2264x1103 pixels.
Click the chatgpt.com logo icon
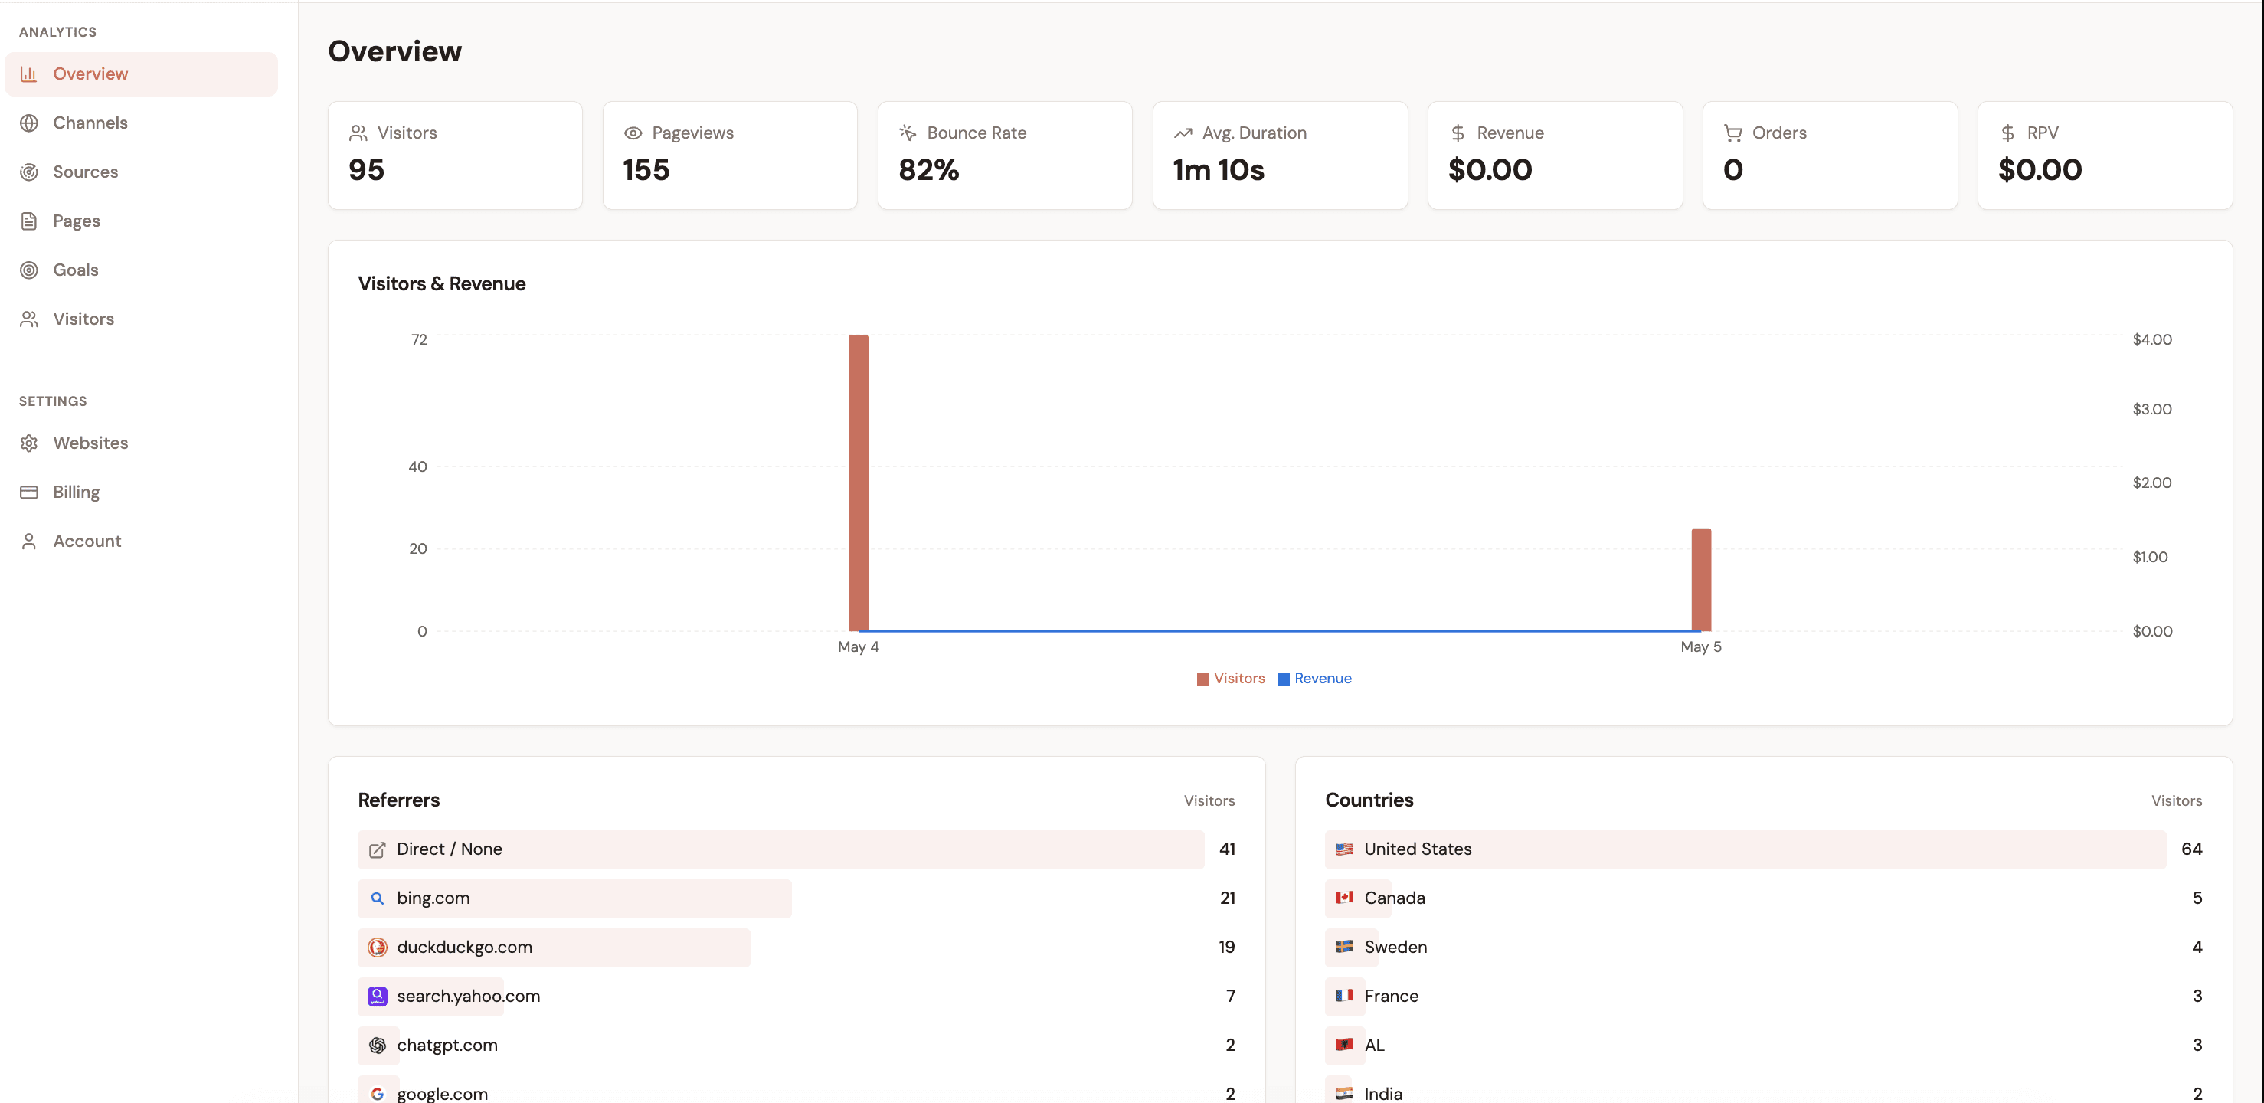377,1046
